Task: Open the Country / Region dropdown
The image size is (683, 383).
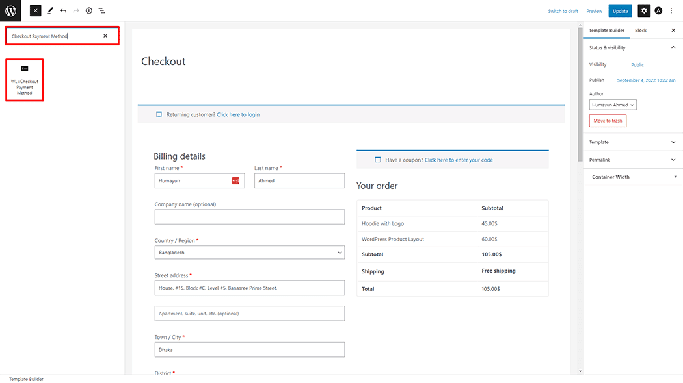Action: click(x=249, y=253)
